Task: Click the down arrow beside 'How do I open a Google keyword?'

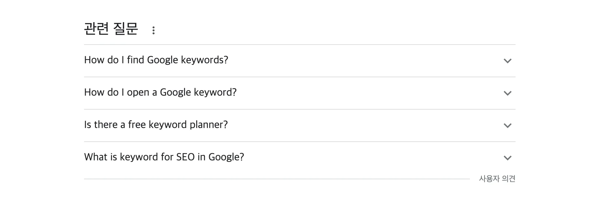Action: (507, 93)
